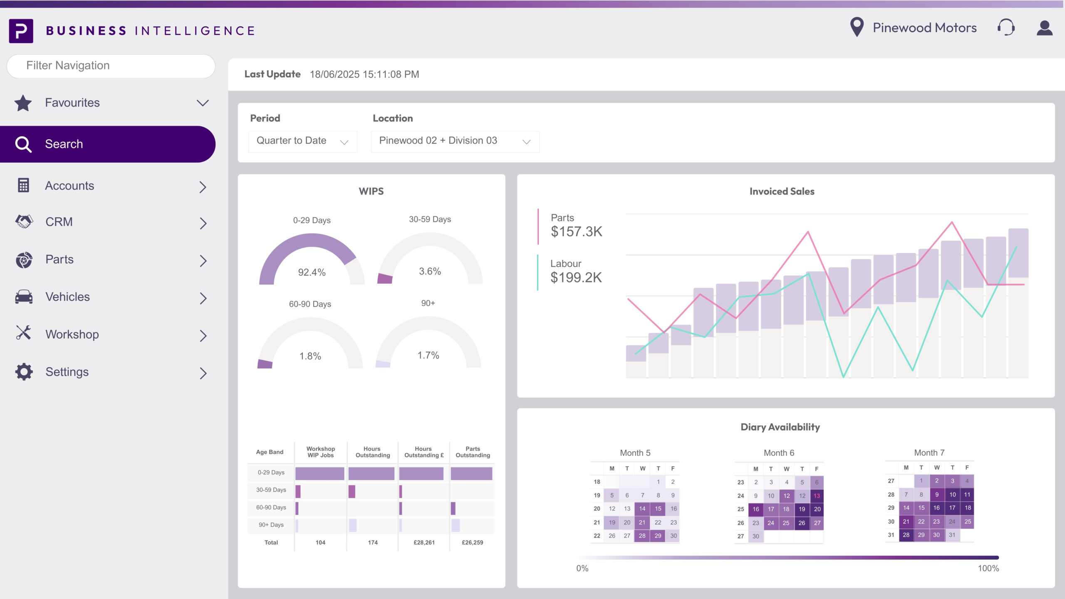Image resolution: width=1065 pixels, height=599 pixels.
Task: Select day 13 in Month 6 calendar
Action: 817,496
